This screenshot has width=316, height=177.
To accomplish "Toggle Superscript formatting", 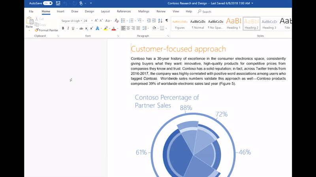I will click(x=92, y=28).
